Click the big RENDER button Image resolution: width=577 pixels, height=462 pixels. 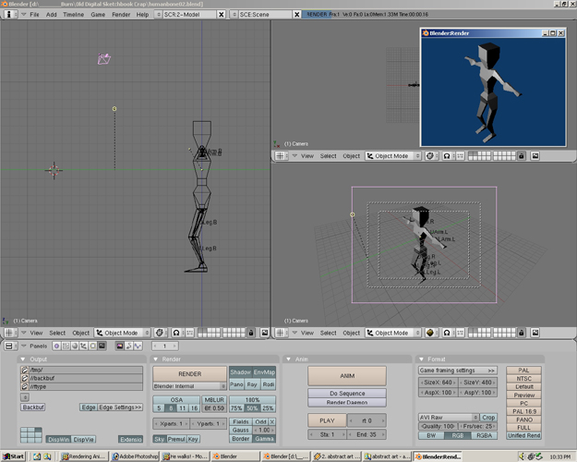(189, 374)
